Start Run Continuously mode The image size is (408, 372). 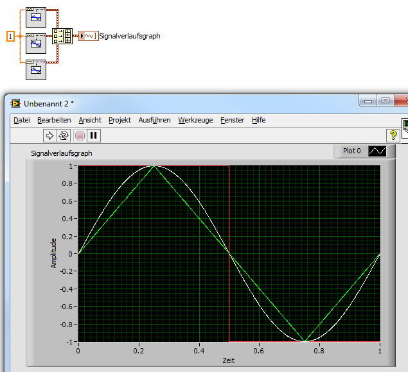64,135
